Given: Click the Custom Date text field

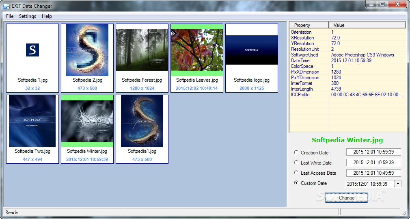Looking at the screenshot, I should tap(370, 184).
